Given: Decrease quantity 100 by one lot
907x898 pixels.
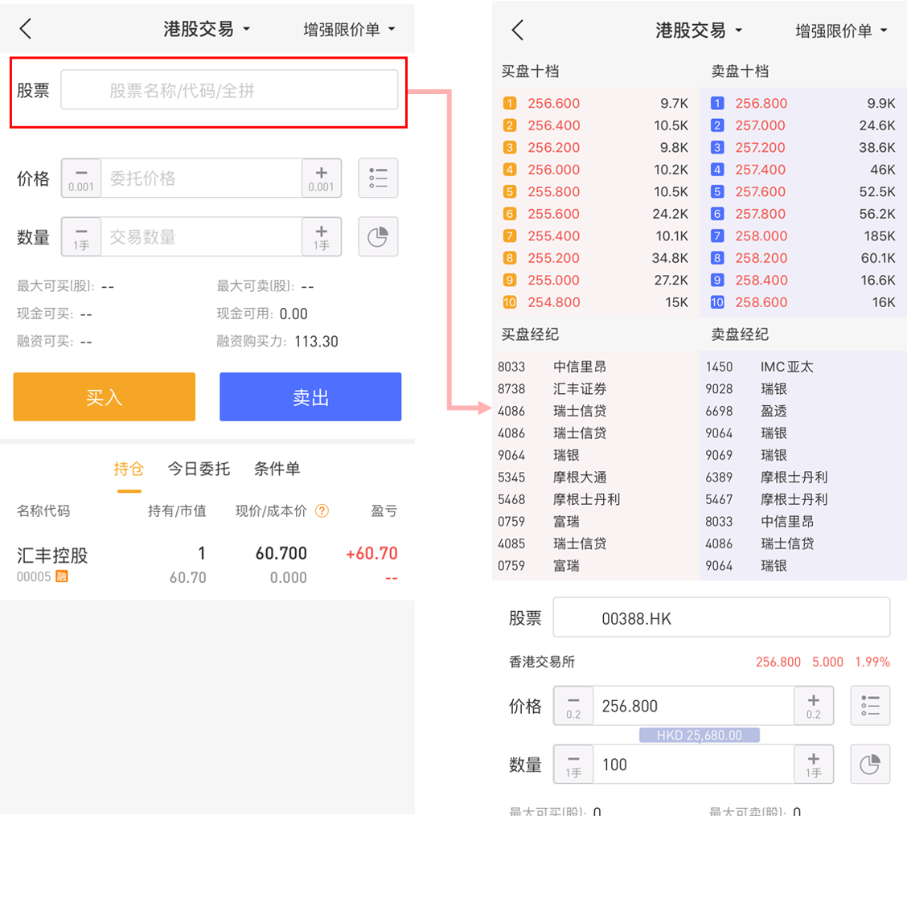Looking at the screenshot, I should pyautogui.click(x=573, y=765).
